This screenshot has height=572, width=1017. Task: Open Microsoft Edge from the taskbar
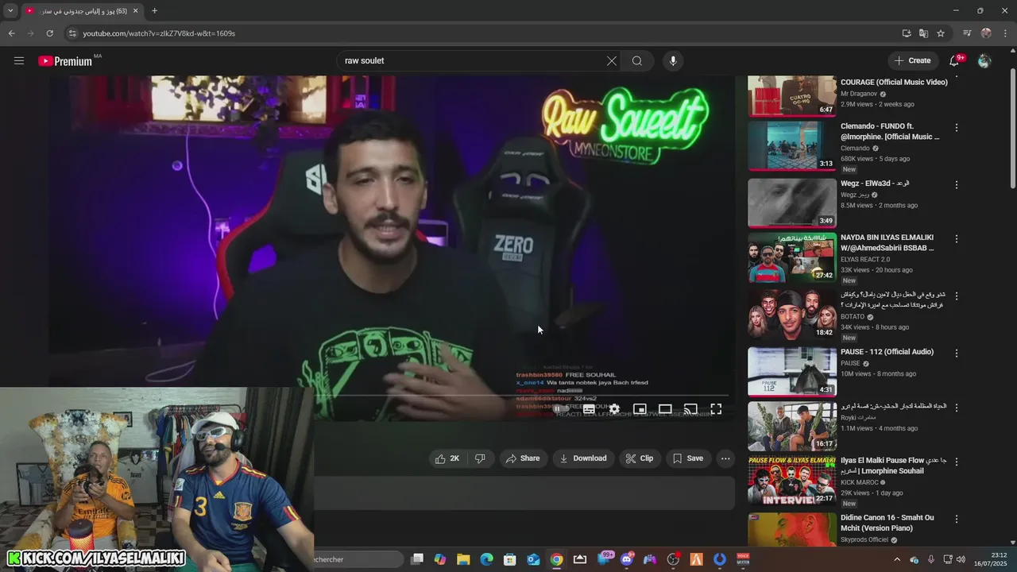pyautogui.click(x=486, y=559)
